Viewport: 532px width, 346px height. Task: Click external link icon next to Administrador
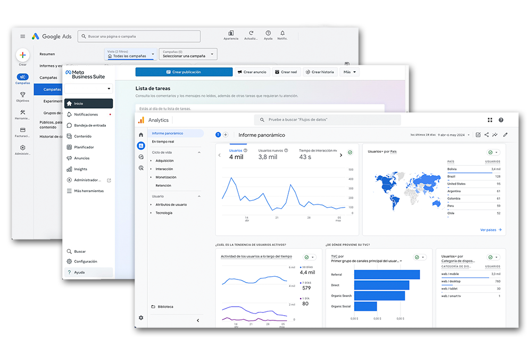point(109,180)
